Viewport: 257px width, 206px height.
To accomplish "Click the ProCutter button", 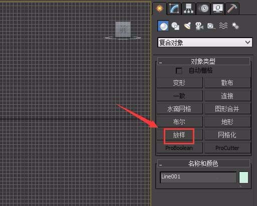I will tap(227, 148).
